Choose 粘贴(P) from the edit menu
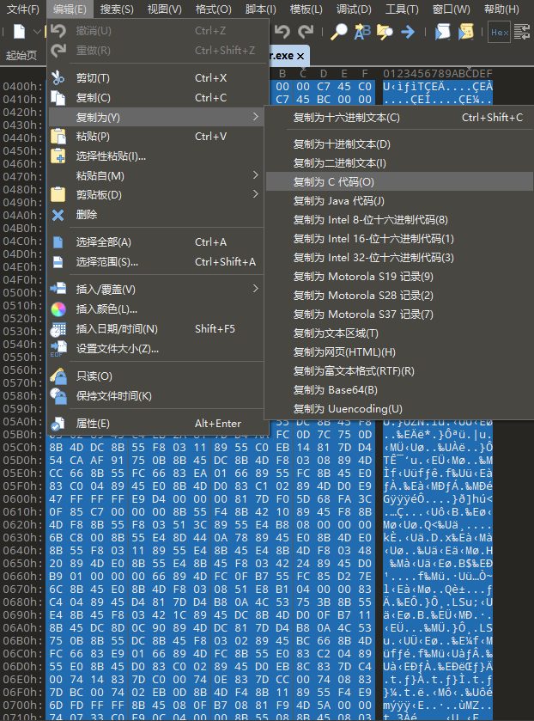534x721 pixels. click(155, 137)
